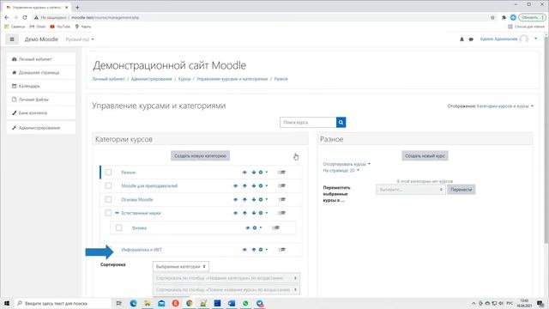Open Банк контента in the sidebar

(x=41, y=112)
